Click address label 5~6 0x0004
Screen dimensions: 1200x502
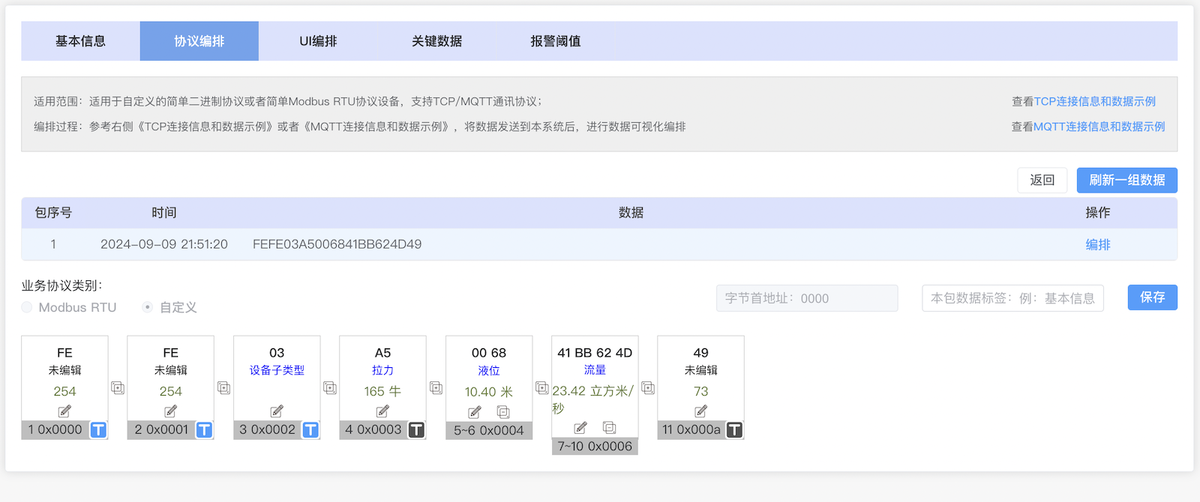[x=489, y=431]
